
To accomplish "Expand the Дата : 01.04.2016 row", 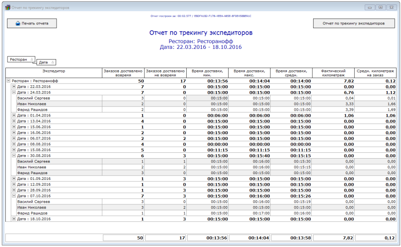I will (x=13, y=116).
